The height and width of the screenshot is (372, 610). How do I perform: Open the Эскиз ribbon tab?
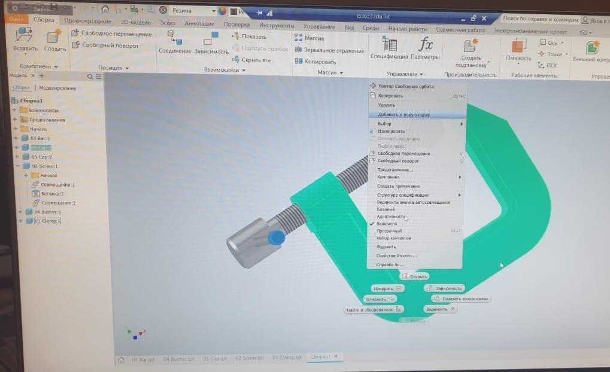click(x=168, y=23)
